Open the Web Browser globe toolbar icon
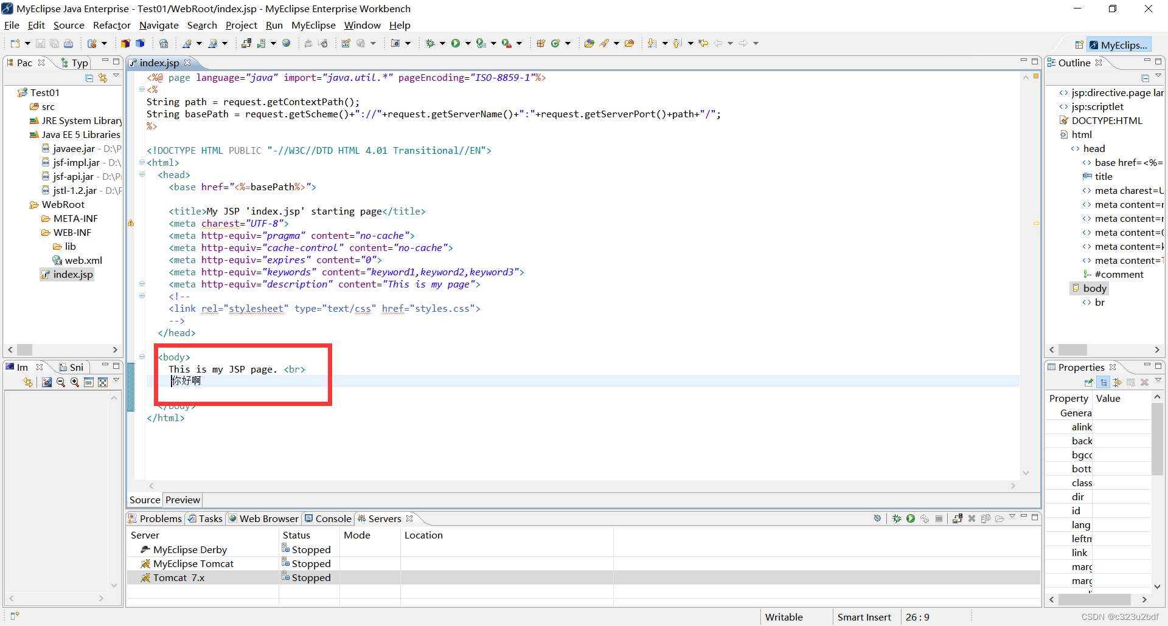The width and height of the screenshot is (1168, 626). pyautogui.click(x=286, y=43)
